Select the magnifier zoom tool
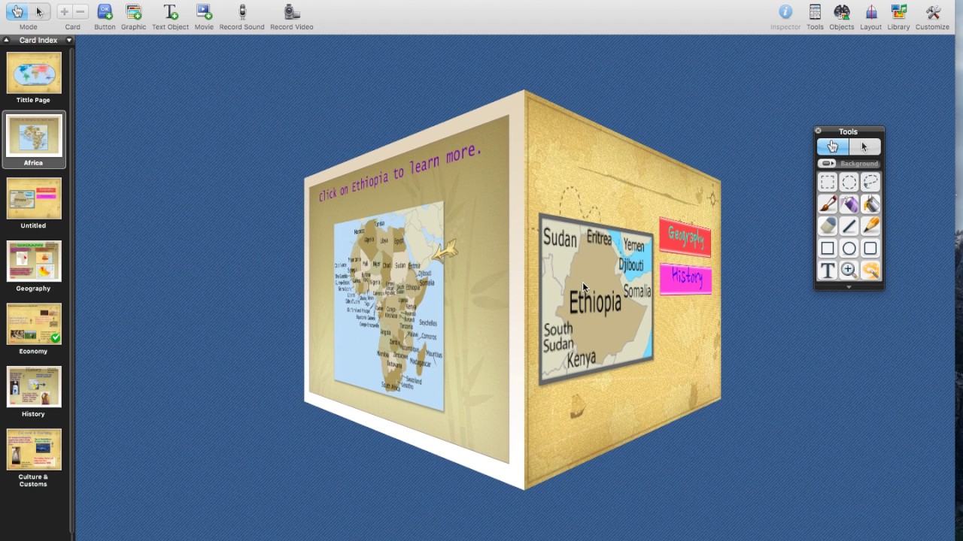963x541 pixels. pyautogui.click(x=849, y=270)
